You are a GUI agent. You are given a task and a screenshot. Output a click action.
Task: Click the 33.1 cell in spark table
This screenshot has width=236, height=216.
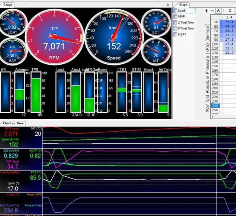[x=229, y=22]
